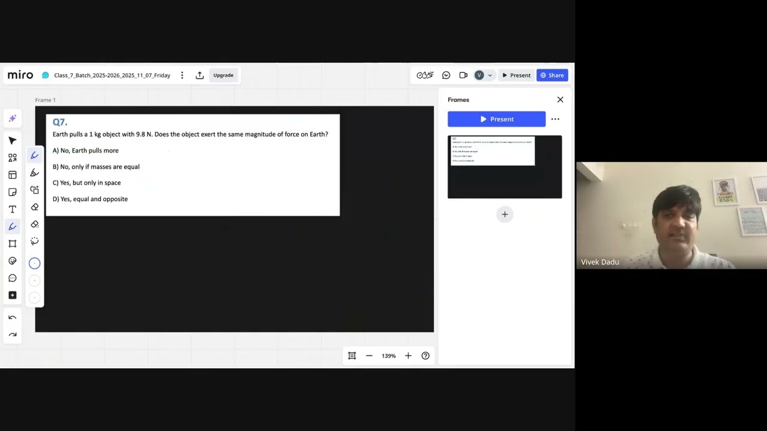Click the Frames panel title
This screenshot has height=431, width=767.
[458, 100]
